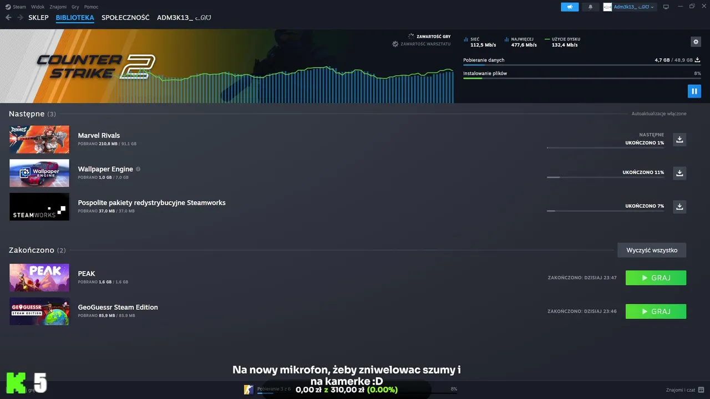This screenshot has width=710, height=399.
Task: Click the Zakończono (2) section header
Action: (37, 250)
